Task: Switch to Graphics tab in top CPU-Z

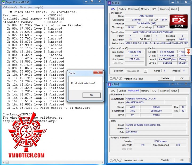Action: (x=164, y=9)
